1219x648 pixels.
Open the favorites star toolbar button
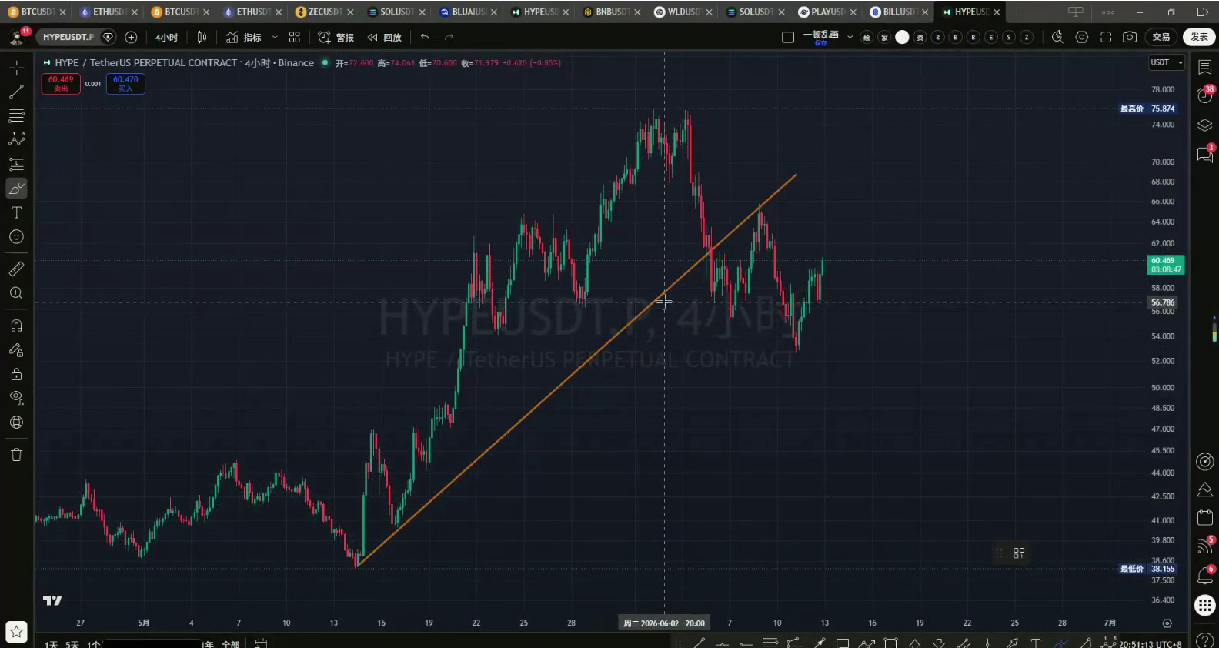click(x=16, y=632)
